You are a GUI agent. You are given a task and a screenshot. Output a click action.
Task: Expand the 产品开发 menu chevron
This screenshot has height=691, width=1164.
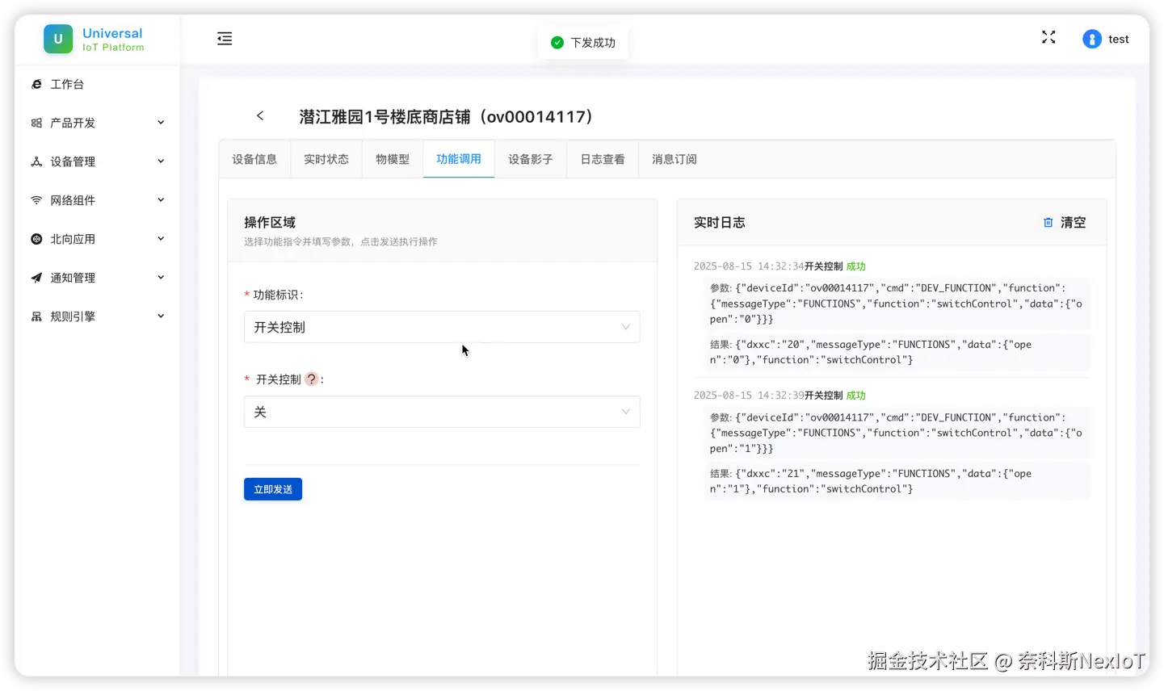point(161,123)
